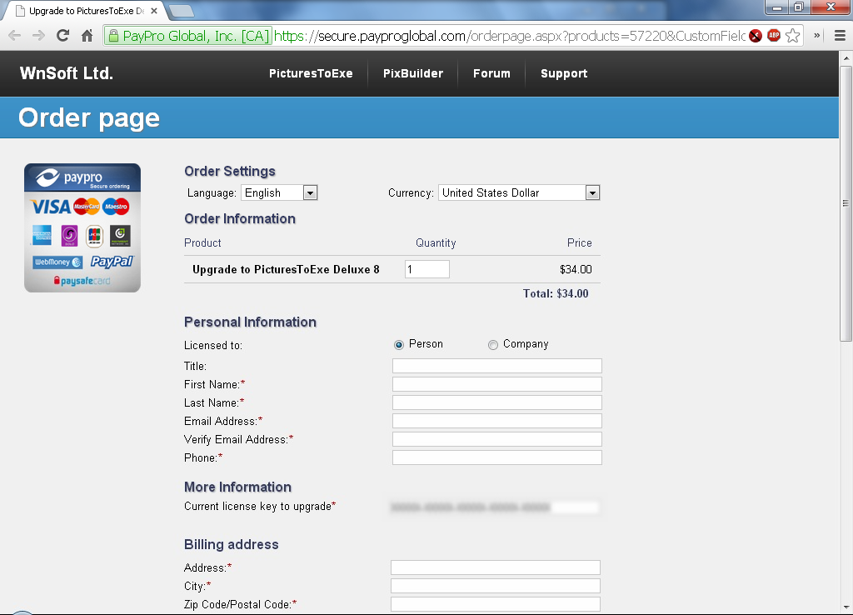Click the Maestro logo
Screen dimensions: 853x615
(x=116, y=207)
